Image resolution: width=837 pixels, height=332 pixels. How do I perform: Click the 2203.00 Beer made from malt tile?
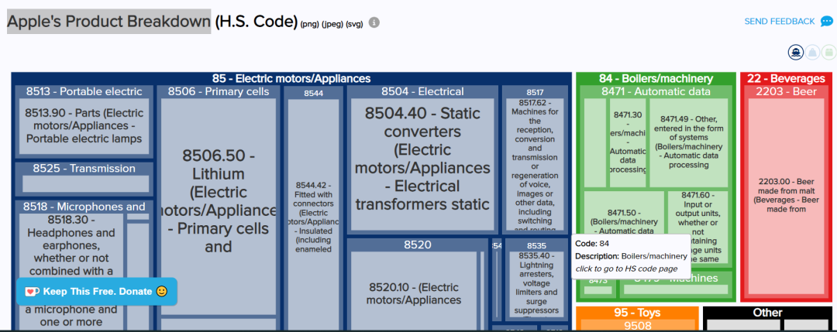click(x=786, y=193)
